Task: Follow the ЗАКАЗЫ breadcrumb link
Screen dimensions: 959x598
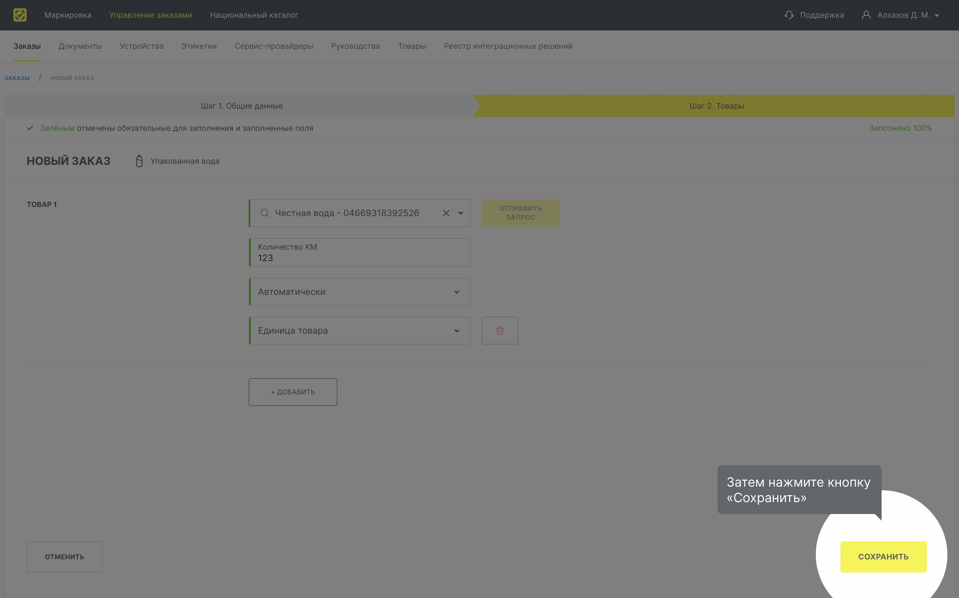Action: [x=17, y=78]
